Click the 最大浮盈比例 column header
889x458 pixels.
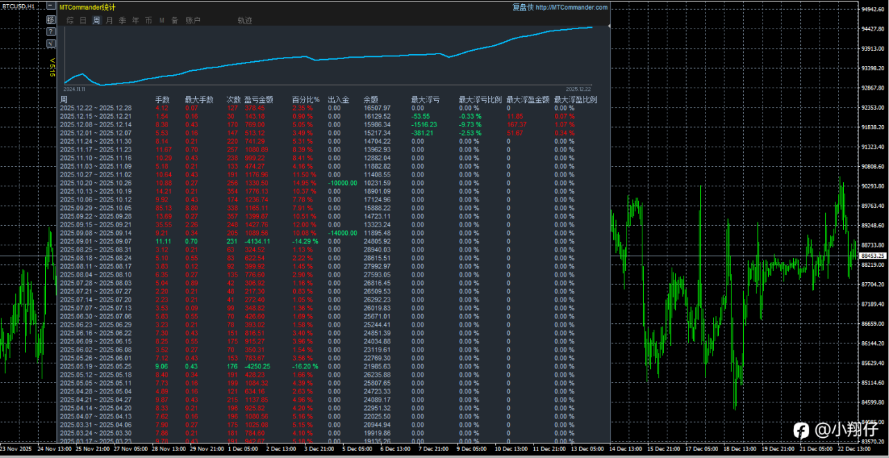pyautogui.click(x=575, y=100)
